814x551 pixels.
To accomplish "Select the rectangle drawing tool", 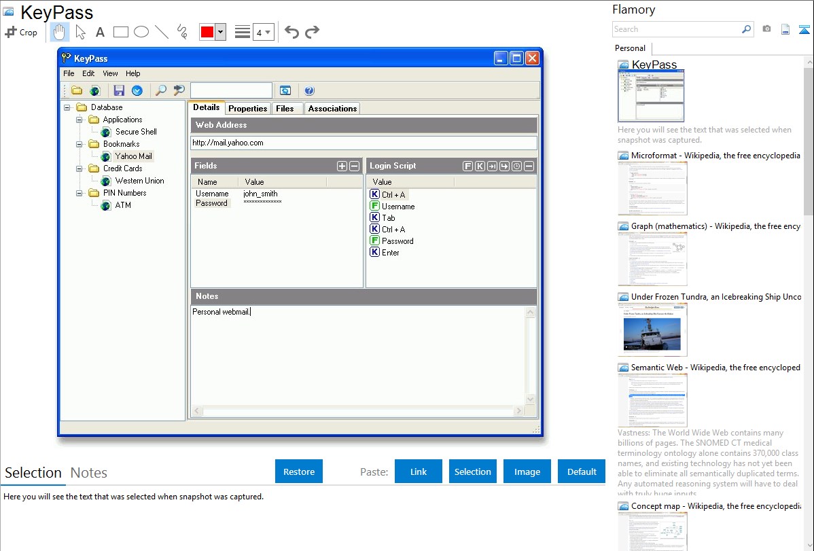I will (x=120, y=32).
